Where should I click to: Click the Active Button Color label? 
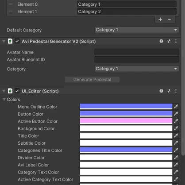coord(38,121)
